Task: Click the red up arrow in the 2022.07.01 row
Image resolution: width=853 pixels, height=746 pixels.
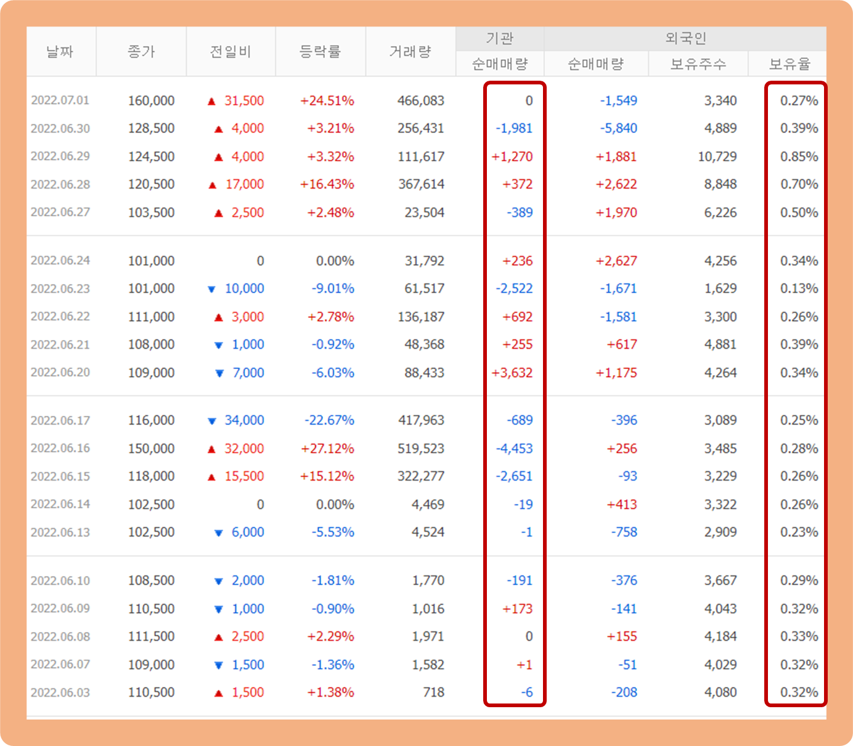Action: pos(211,101)
